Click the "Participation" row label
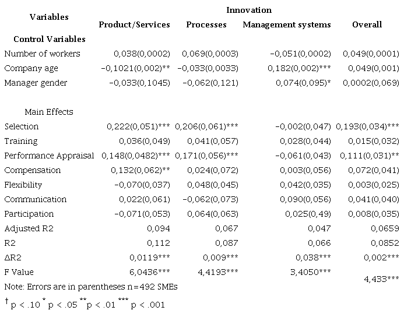The width and height of the screenshot is (404, 314). tap(29, 214)
